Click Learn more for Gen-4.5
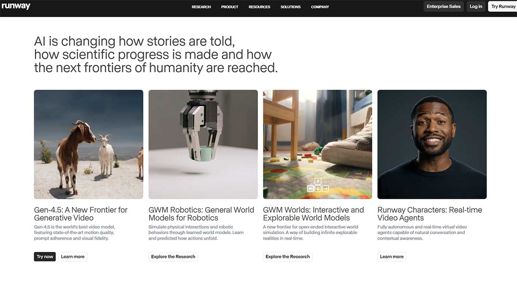Screen dimensions: 517x291 (x=73, y=257)
